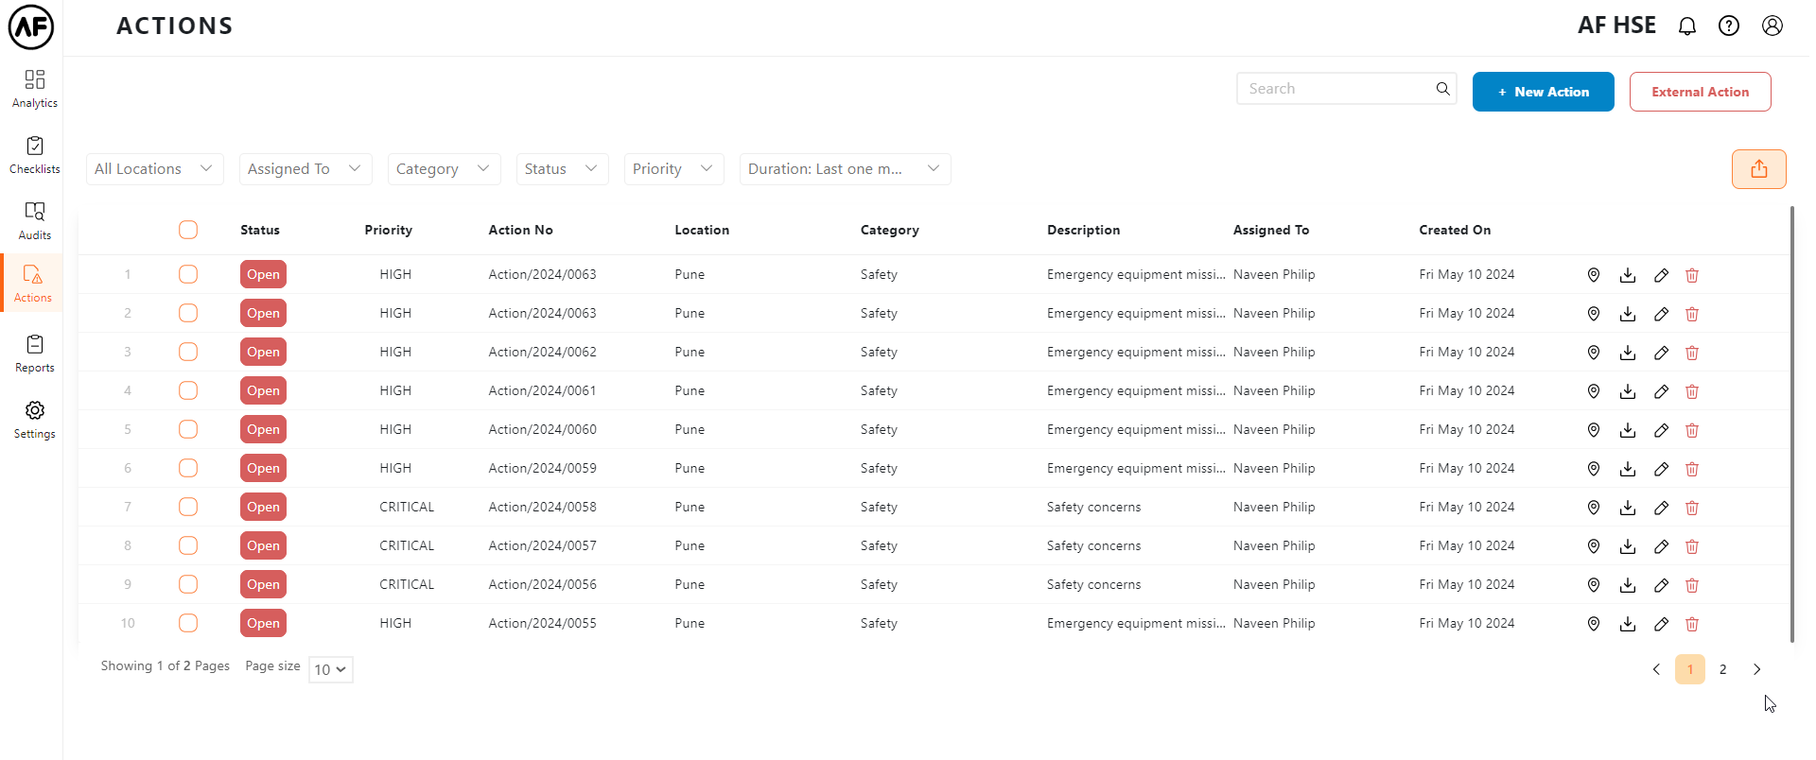Select the checkbox for Action/2024/0055
The width and height of the screenshot is (1816, 760).
188,623
